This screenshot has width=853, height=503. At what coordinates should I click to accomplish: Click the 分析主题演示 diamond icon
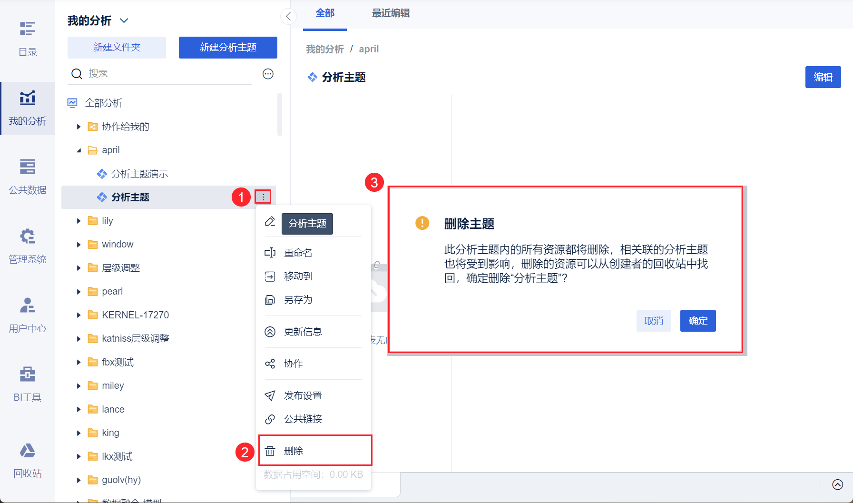point(102,174)
